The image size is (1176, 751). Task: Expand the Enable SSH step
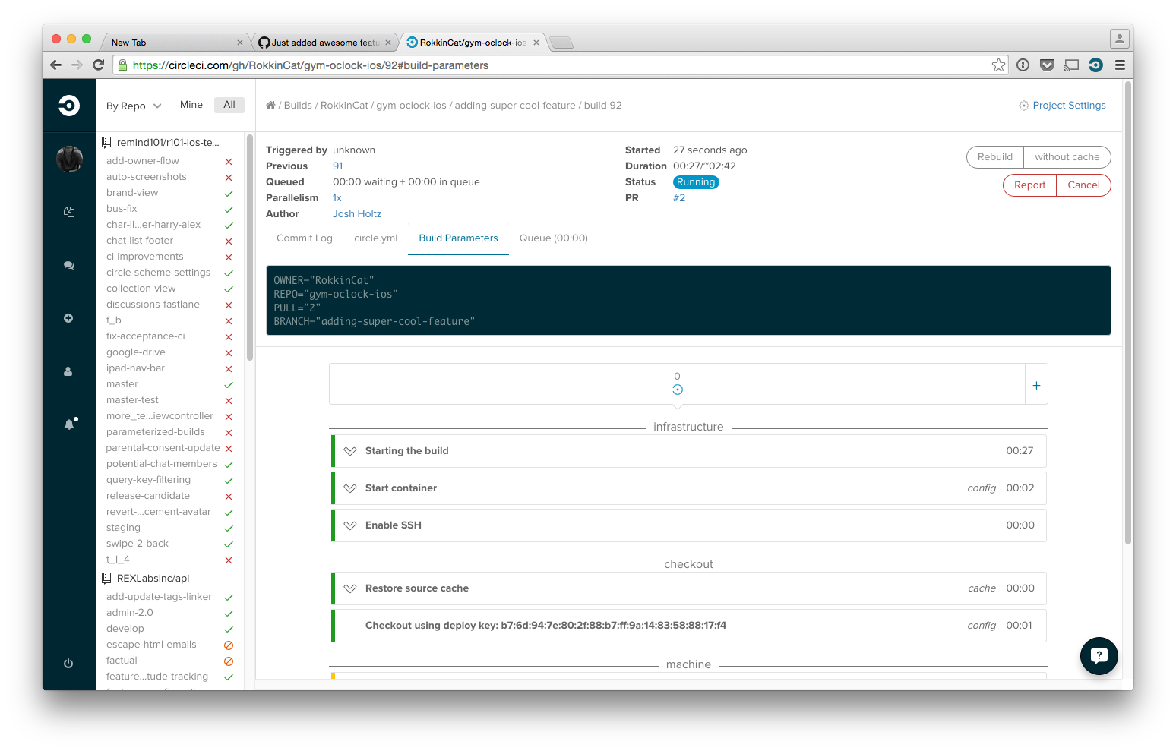click(x=350, y=525)
